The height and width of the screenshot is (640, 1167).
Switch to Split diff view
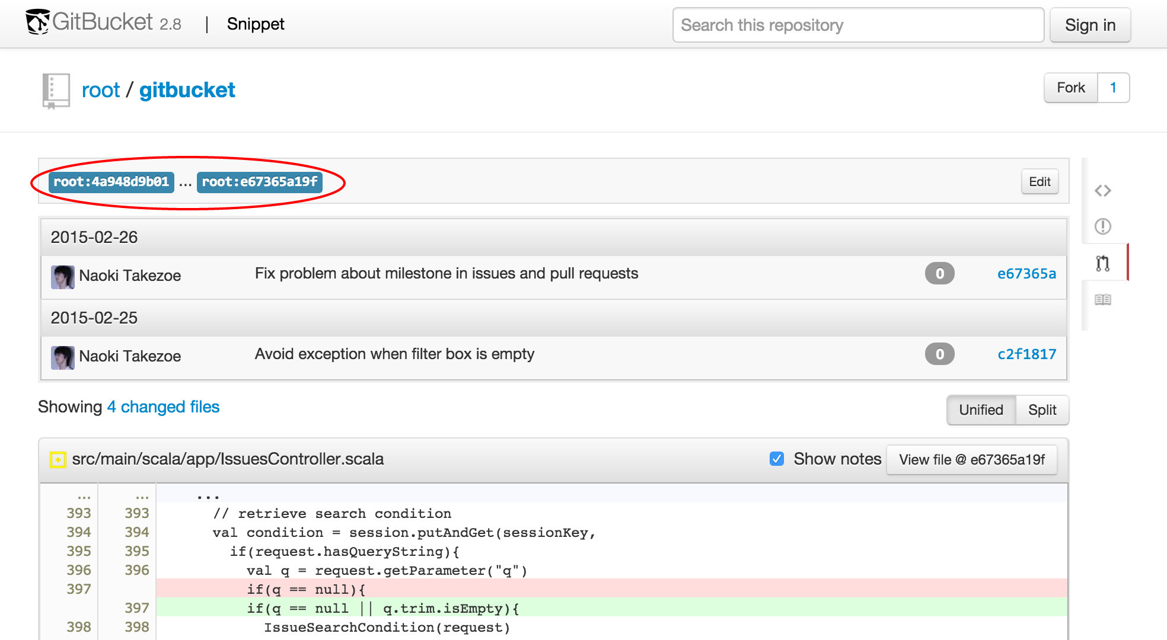tap(1042, 410)
